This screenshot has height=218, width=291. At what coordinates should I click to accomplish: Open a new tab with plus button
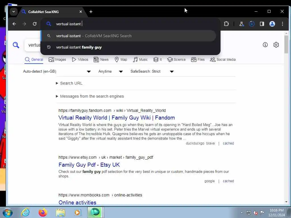pyautogui.click(x=91, y=12)
